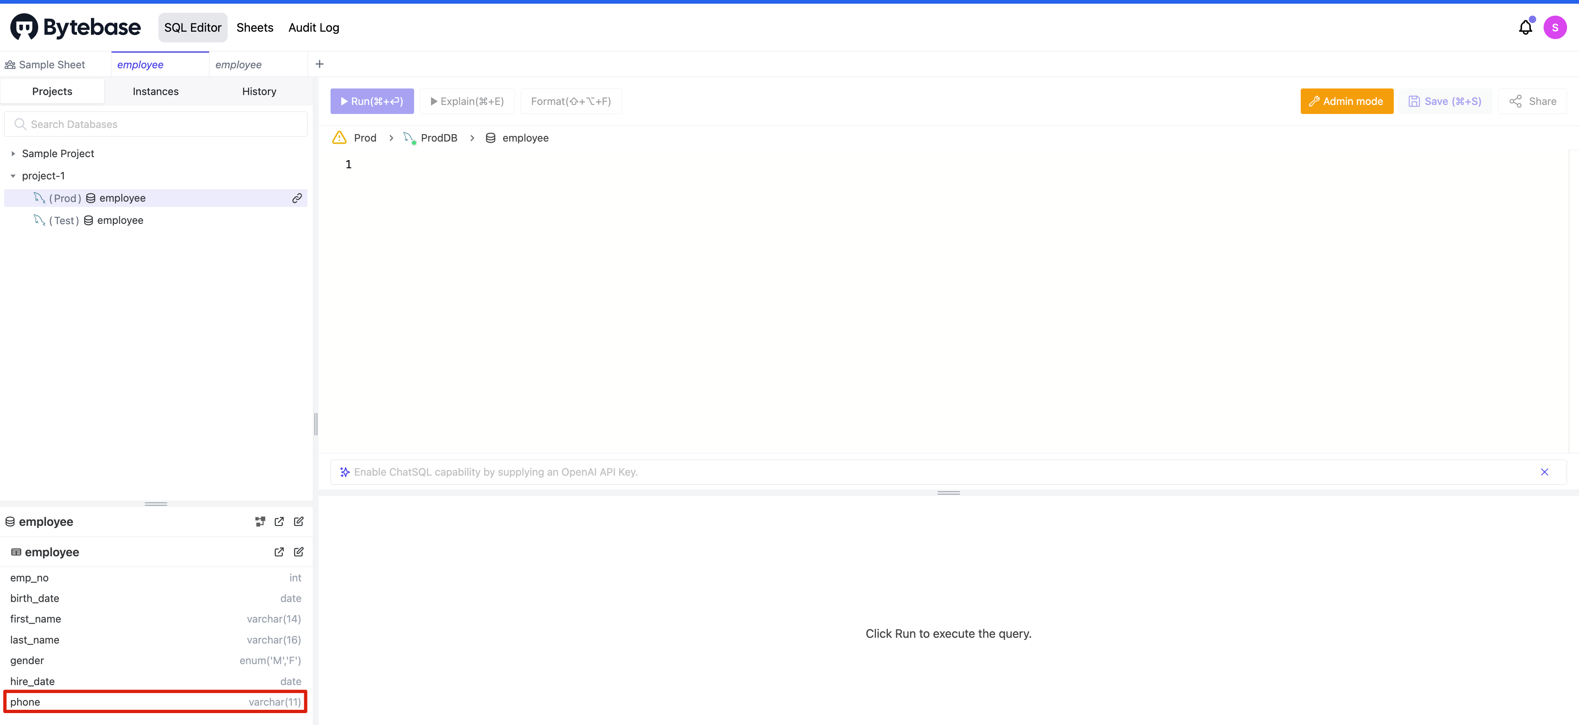Click the search magnifier in Search Databases
Viewport: 1579px width, 725px height.
click(20, 124)
